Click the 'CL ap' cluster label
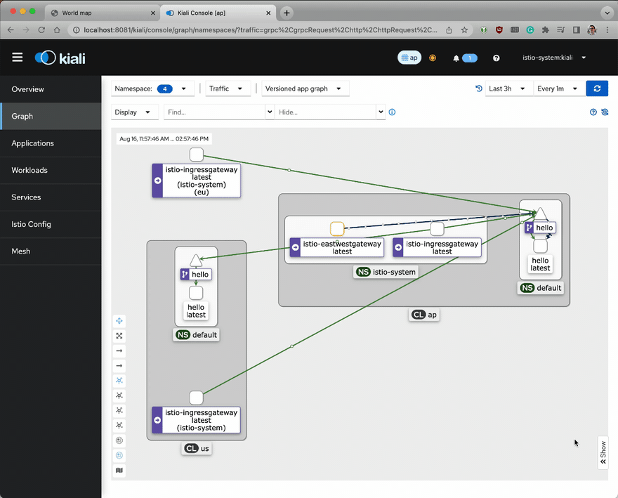Screen dimensions: 618x498 [424, 315]
